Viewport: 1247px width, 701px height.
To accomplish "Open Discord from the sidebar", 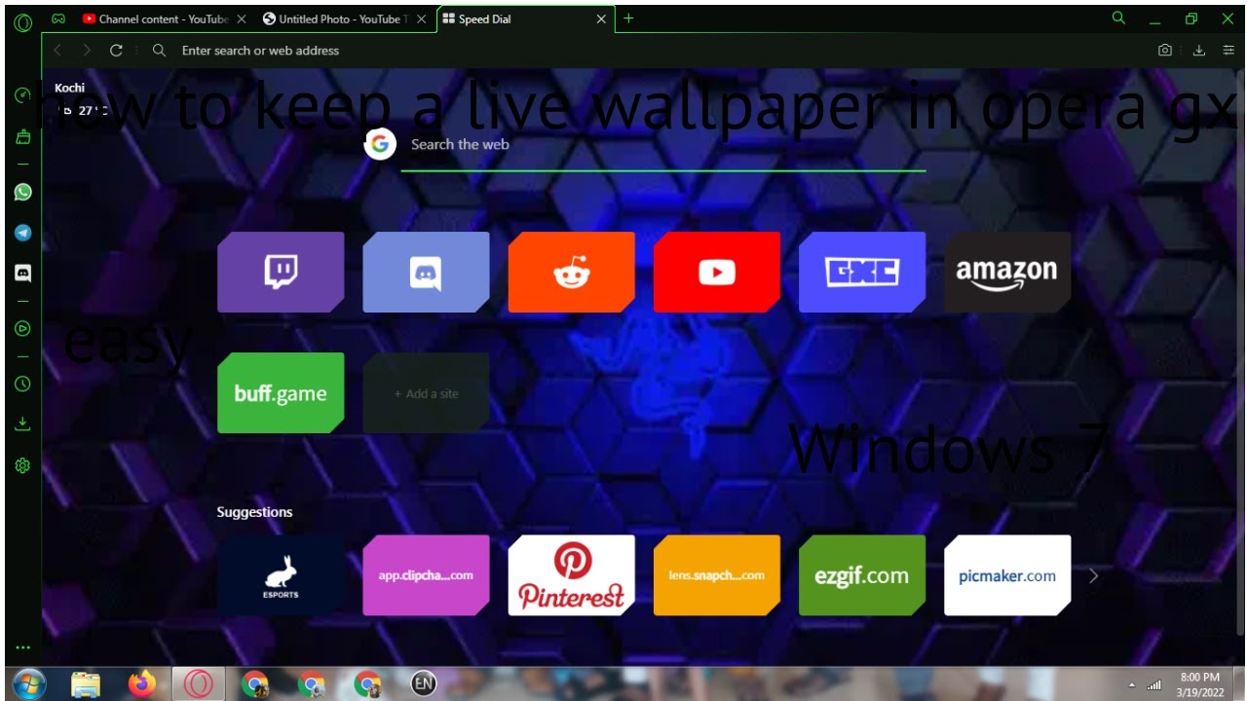I will (22, 274).
